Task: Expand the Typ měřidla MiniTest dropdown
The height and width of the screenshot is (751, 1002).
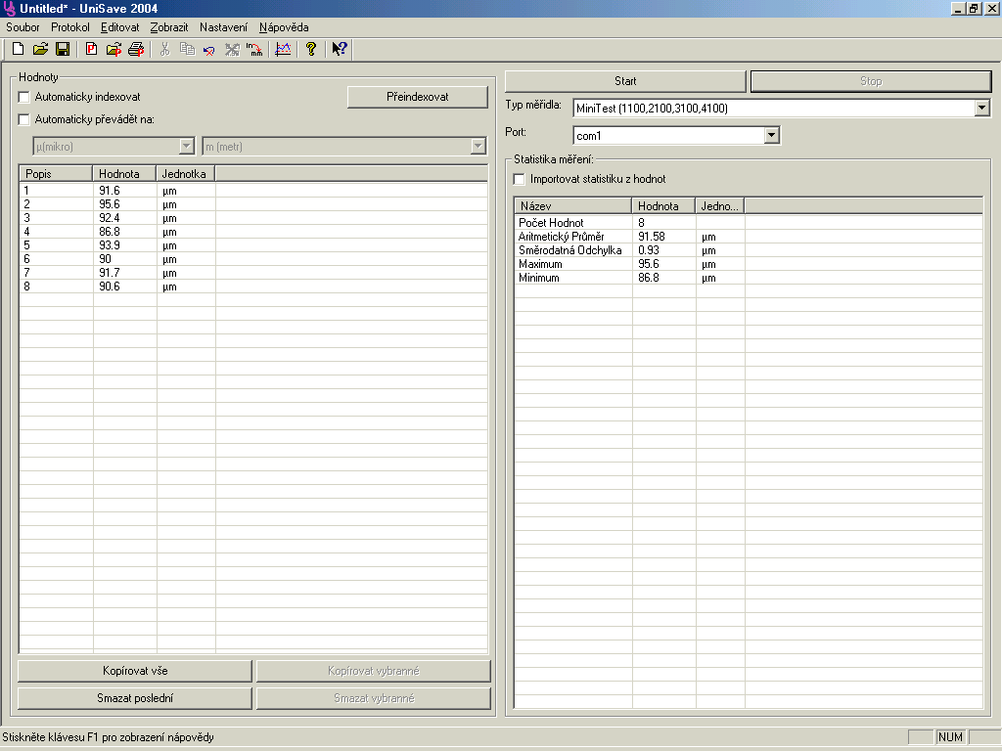Action: pyautogui.click(x=982, y=108)
